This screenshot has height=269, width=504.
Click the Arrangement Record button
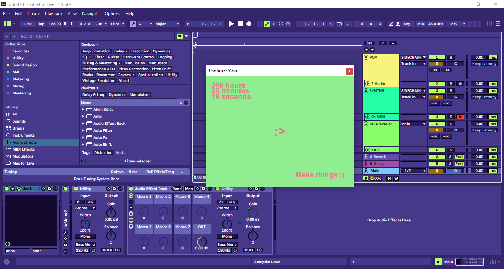pos(249,24)
